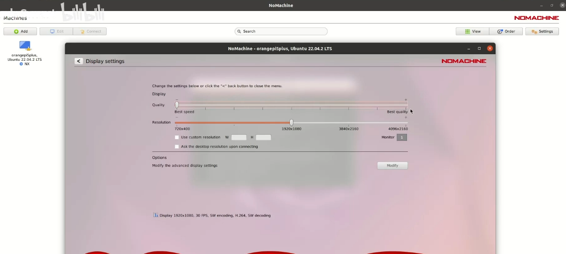Click the 1920x1080 resolution label

click(x=292, y=129)
